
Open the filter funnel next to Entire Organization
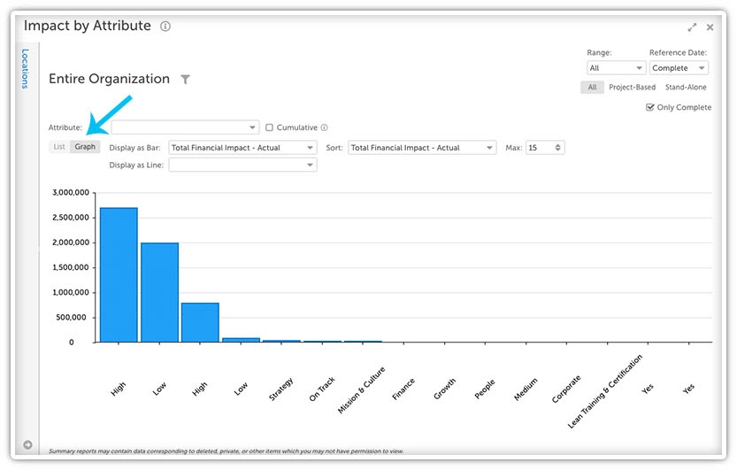pyautogui.click(x=186, y=80)
